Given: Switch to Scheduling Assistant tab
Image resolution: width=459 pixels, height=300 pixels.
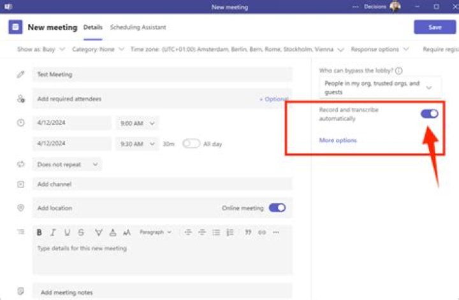Looking at the screenshot, I should 138,27.
